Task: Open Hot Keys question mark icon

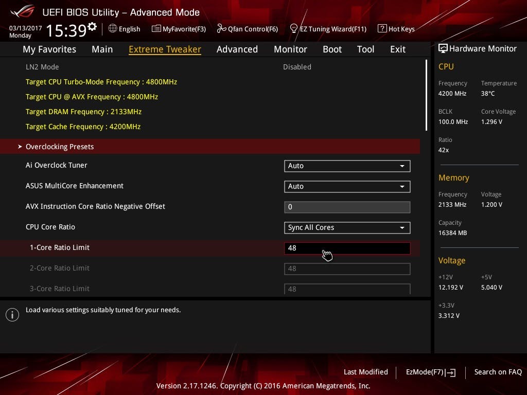Action: point(382,29)
